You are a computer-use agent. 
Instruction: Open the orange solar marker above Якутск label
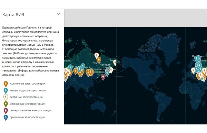point(99,60)
